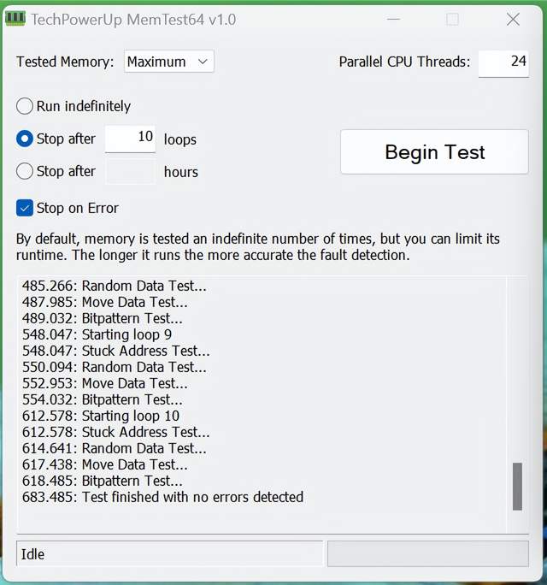547x585 pixels.
Task: Click the Begin Test button
Action: (434, 152)
